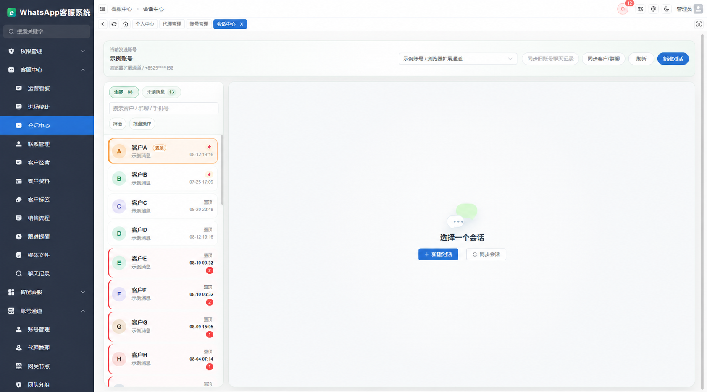Image resolution: width=707 pixels, height=392 pixels.
Task: Click the 同步会话 button in empty state
Action: 486,254
